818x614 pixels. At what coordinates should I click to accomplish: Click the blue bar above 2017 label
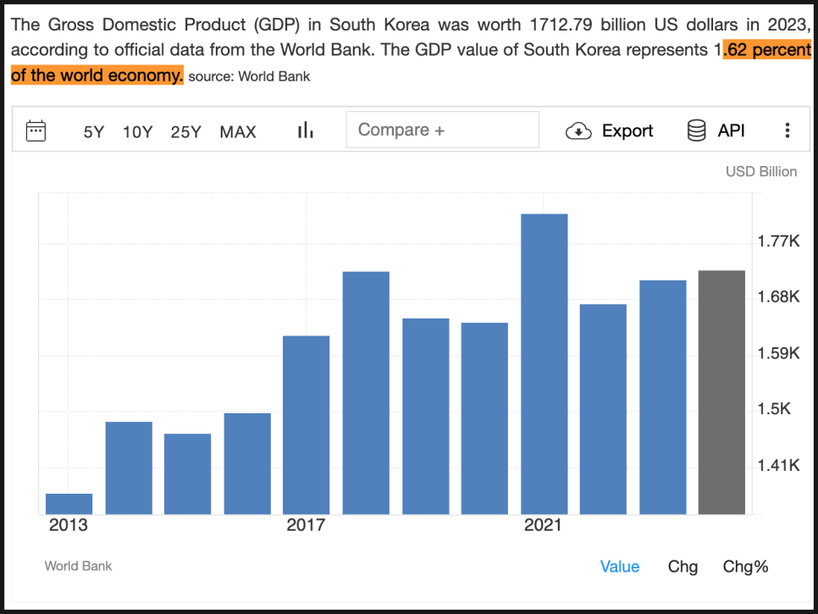pos(306,424)
